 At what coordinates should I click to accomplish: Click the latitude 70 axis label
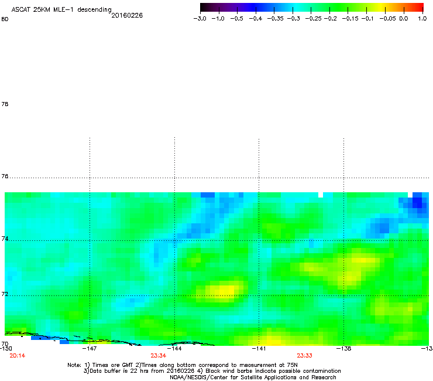5,344
